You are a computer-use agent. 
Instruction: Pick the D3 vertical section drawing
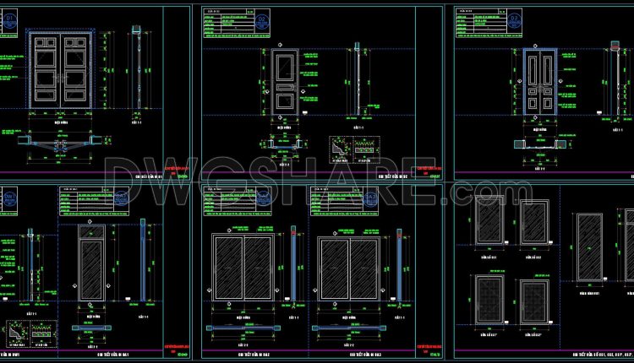pos(615,78)
